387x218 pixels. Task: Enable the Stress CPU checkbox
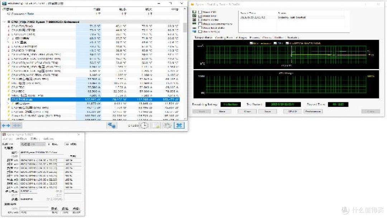click(200, 12)
